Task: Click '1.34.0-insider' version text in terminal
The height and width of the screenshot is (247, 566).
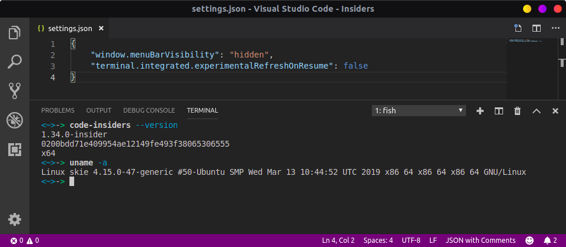Action: tap(74, 135)
